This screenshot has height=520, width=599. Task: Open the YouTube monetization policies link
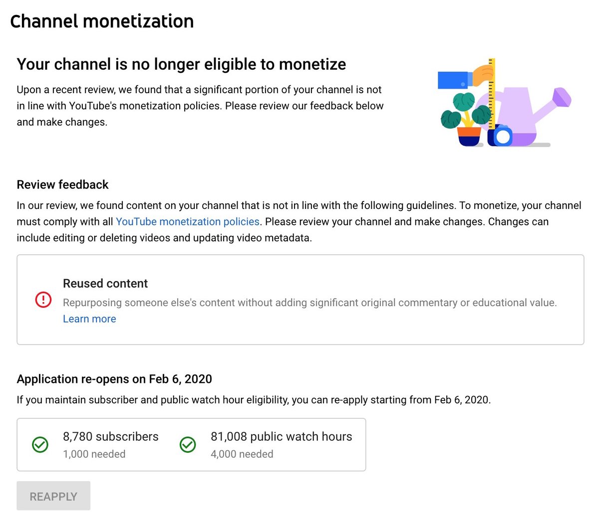pyautogui.click(x=188, y=221)
